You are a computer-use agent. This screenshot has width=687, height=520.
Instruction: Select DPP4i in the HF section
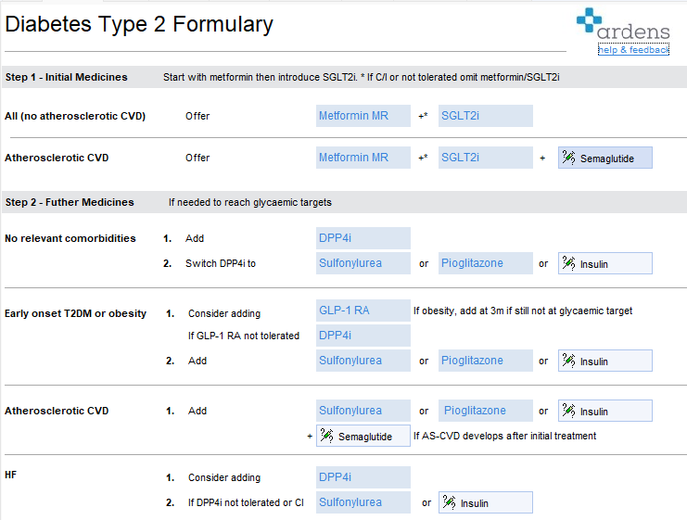[363, 477]
